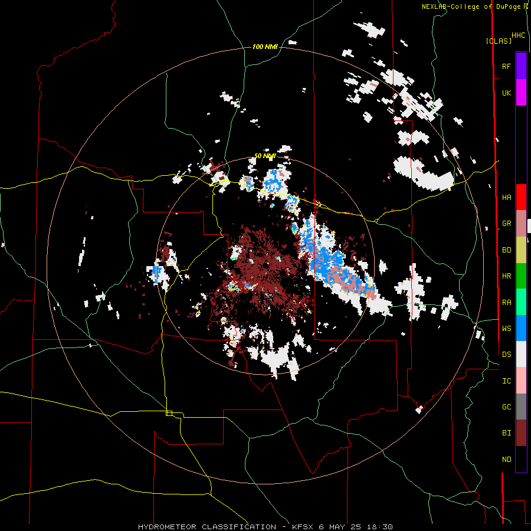Click the BI dark red legend swatch
The height and width of the screenshot is (531, 531).
pos(521,433)
